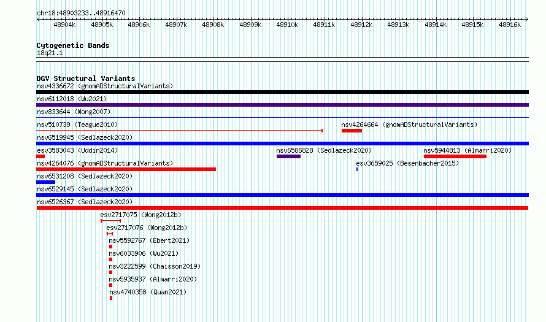The height and width of the screenshot is (322, 546).
Task: Click the nsv510739 (Teague2010) label
Action: tap(77, 125)
